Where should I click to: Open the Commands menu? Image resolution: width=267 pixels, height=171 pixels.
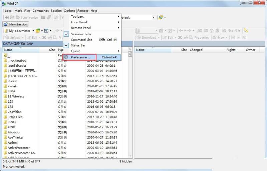pyautogui.click(x=40, y=11)
